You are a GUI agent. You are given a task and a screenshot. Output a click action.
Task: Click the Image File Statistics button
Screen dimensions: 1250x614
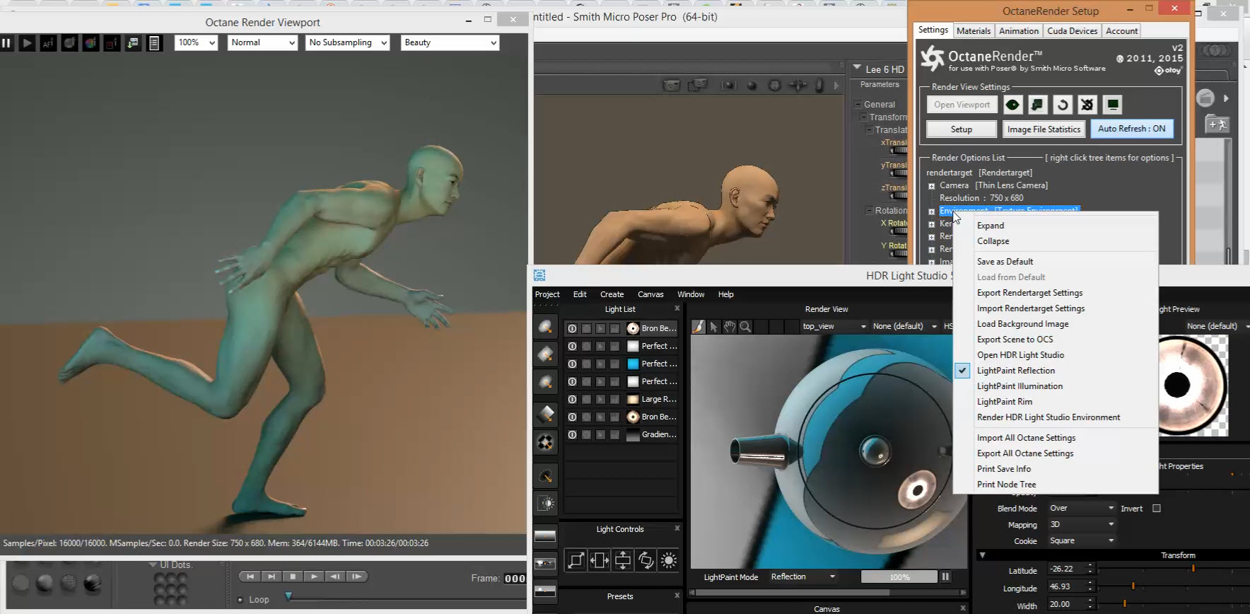(1044, 129)
